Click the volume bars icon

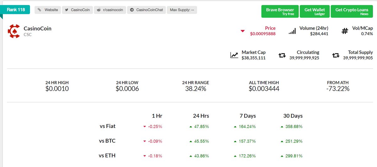pos(292,31)
